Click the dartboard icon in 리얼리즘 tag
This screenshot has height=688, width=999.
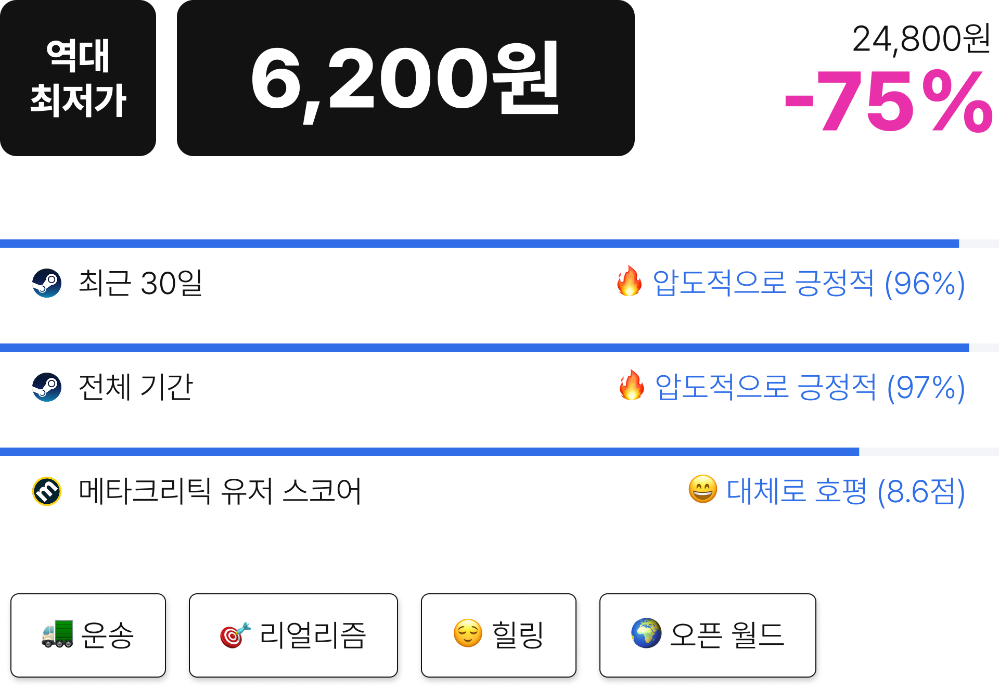tap(235, 635)
